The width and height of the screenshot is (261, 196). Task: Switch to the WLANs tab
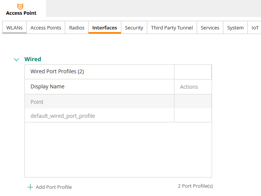tap(15, 28)
